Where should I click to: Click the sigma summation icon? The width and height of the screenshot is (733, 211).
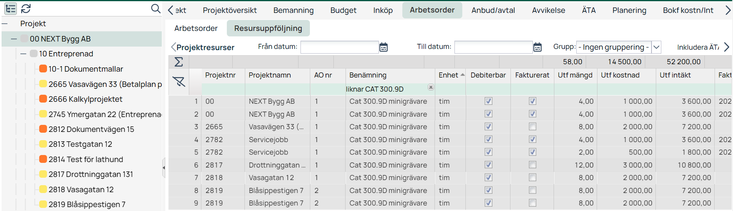pyautogui.click(x=179, y=62)
